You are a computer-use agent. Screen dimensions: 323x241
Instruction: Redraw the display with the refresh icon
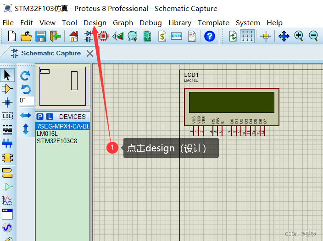(233, 36)
